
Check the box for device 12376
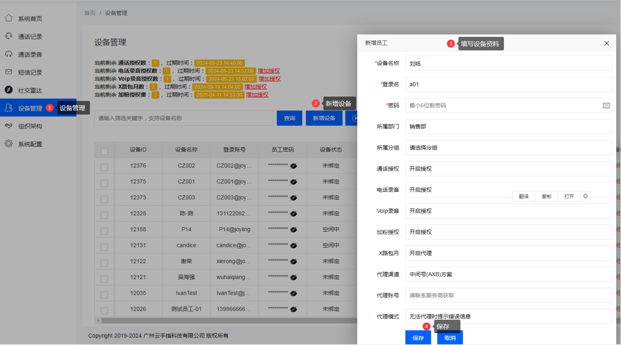(x=104, y=168)
